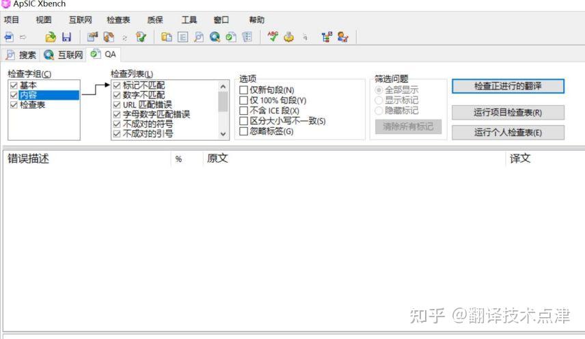Image resolution: width=585 pixels, height=339 pixels.
Task: Open the 窗口 menu
Action: [221, 20]
